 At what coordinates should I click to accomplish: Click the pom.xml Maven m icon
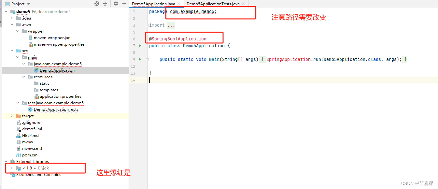[19, 155]
